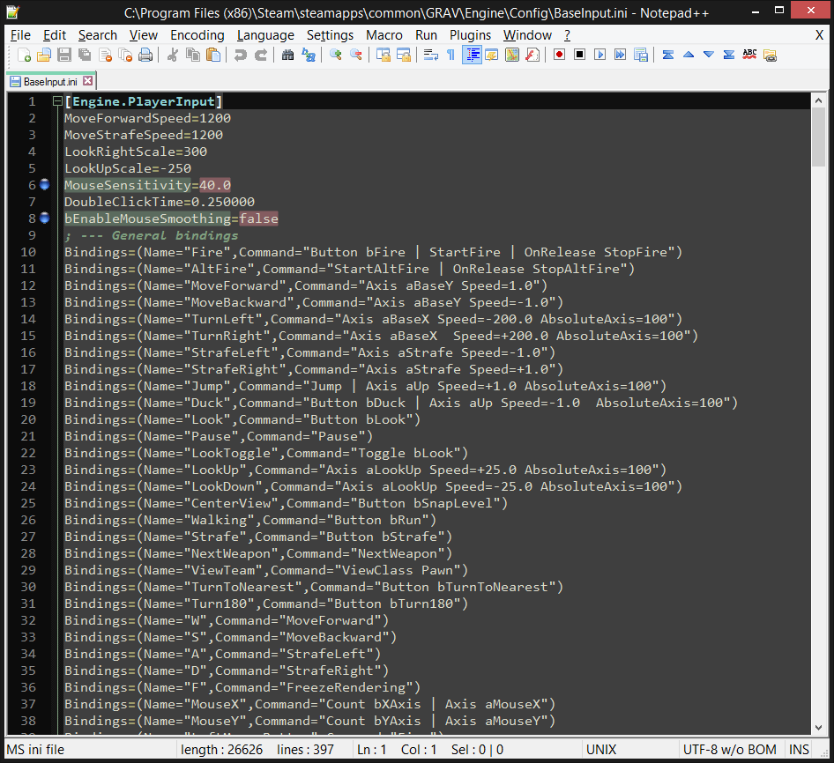
Task: Open the Language menu
Action: click(265, 35)
